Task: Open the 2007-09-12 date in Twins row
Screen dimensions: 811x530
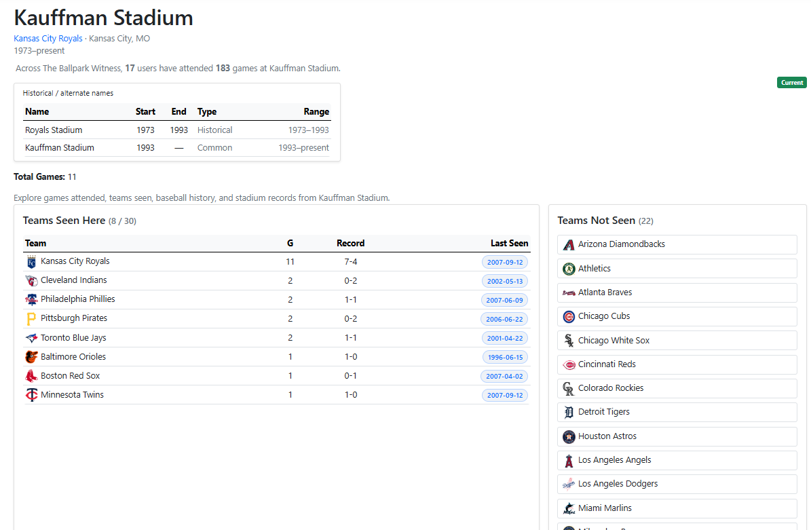Action: (505, 395)
